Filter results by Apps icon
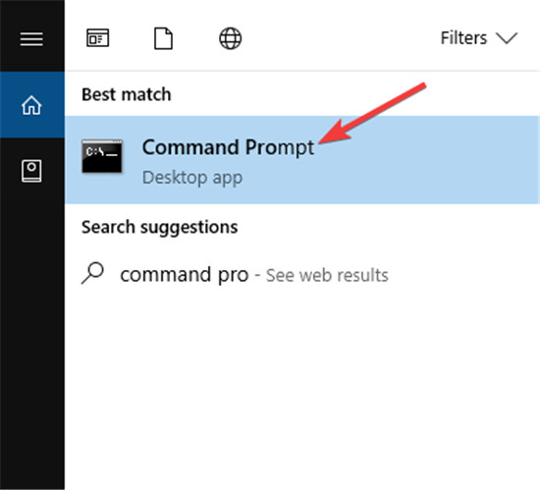 98,38
